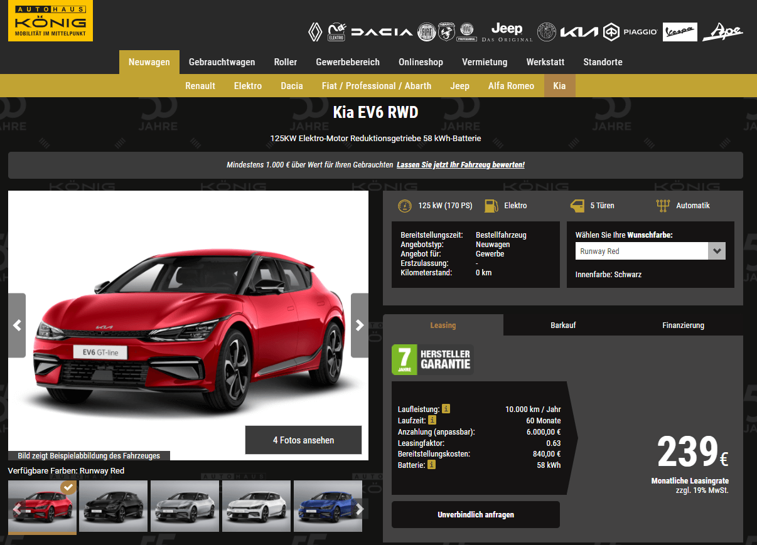The image size is (757, 545).
Task: Show info for Laufzeit
Action: coord(432,420)
